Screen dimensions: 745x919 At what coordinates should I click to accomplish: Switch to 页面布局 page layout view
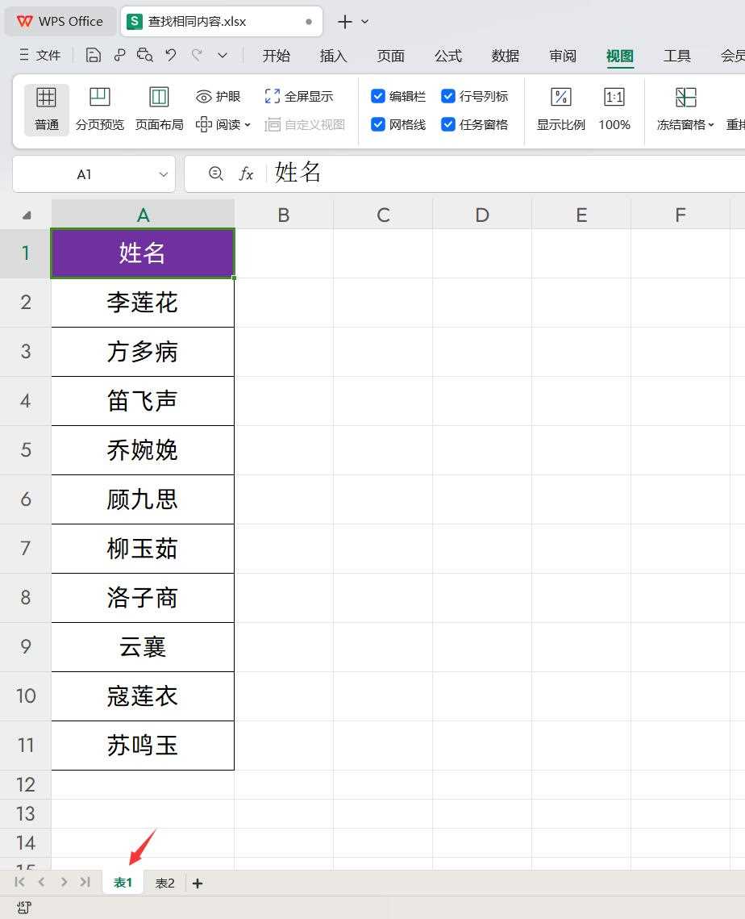point(160,109)
